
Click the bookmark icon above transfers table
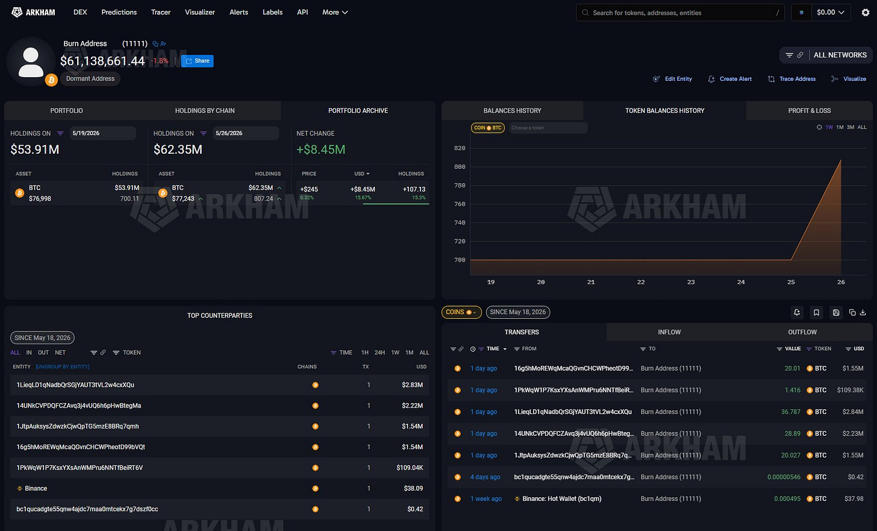pos(816,312)
